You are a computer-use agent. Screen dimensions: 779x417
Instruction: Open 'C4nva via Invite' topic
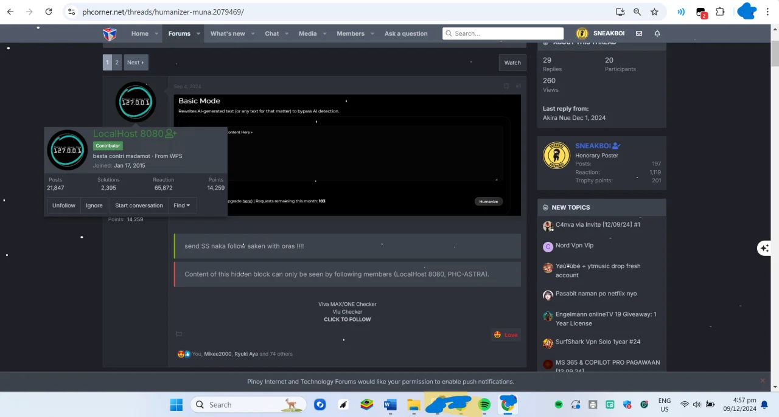tap(598, 224)
